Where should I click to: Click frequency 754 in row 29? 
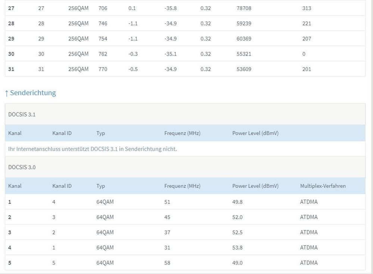point(103,38)
